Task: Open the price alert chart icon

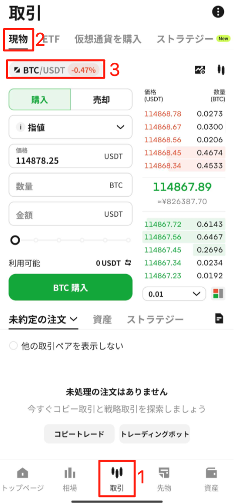Action: (200, 69)
